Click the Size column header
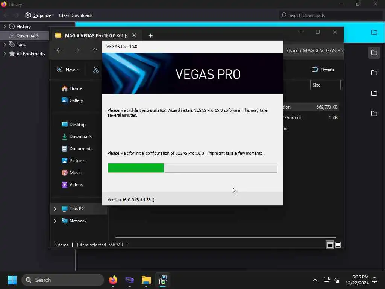This screenshot has height=289, width=385. click(325, 85)
